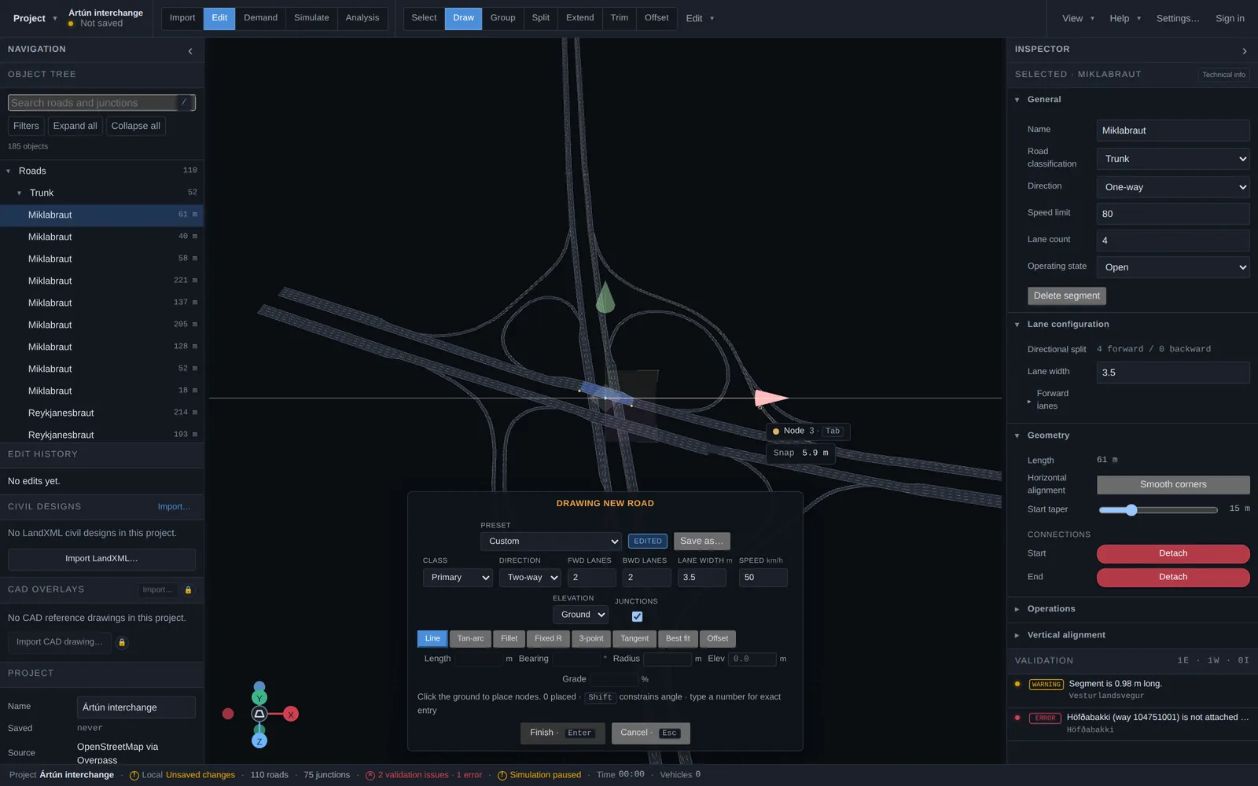The image size is (1258, 786).
Task: Collapse the Roads tree node
Action: pos(9,171)
